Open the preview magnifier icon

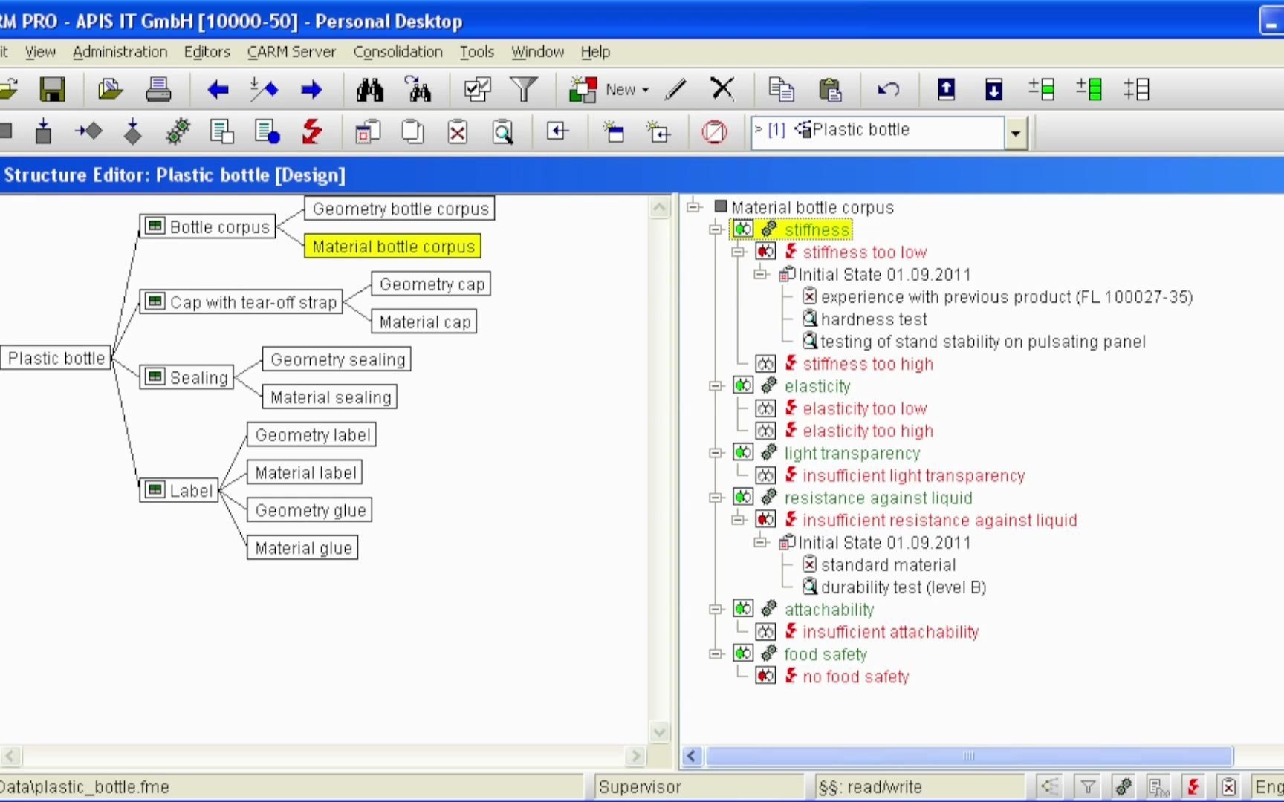(502, 131)
